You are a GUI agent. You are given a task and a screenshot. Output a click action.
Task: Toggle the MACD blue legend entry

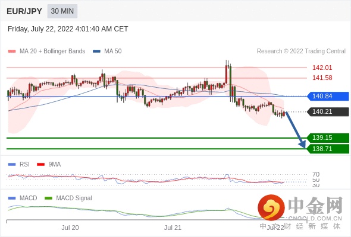click(x=23, y=198)
